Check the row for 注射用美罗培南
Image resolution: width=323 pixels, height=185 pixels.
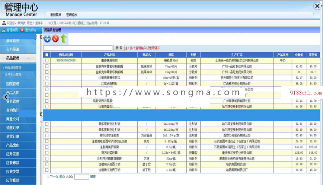click(x=47, y=147)
